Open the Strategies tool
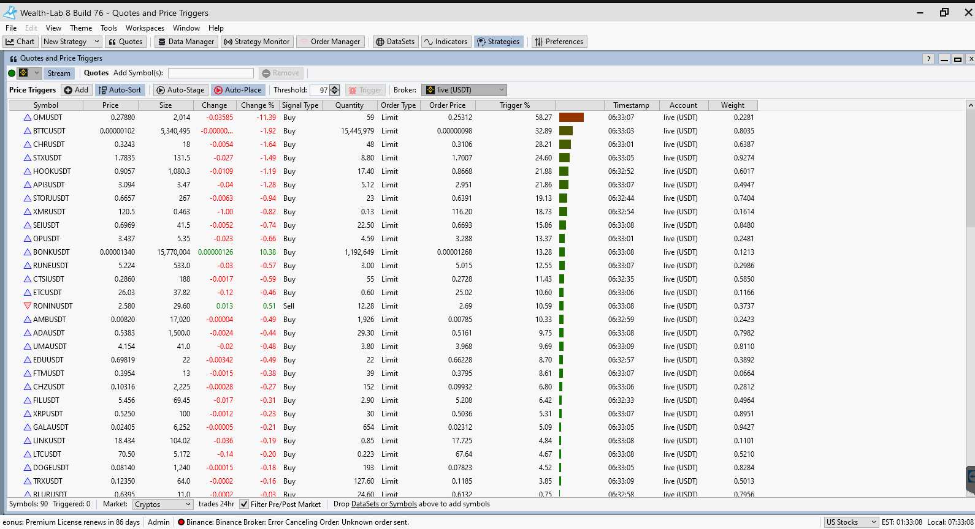The image size is (975, 529). (x=499, y=42)
